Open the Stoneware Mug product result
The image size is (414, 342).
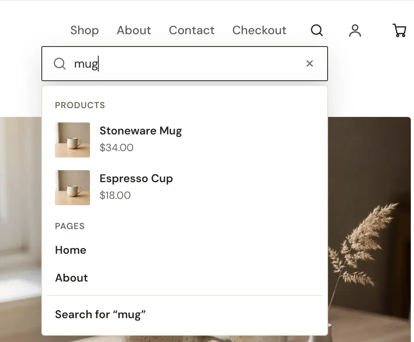185,140
